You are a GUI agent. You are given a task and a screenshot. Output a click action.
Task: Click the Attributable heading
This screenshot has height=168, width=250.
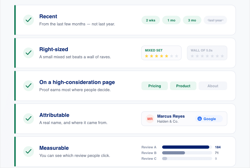pyautogui.click(x=54, y=115)
